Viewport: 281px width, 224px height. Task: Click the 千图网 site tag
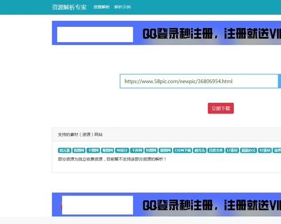pyautogui.click(x=93, y=150)
